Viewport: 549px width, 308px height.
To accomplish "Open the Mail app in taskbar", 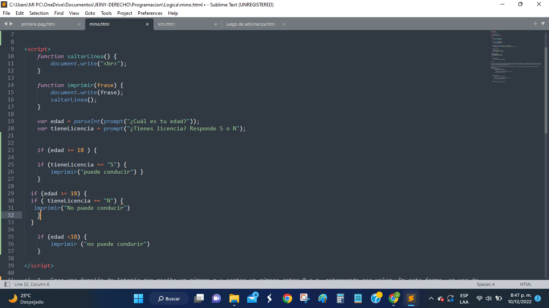I will coord(252,298).
